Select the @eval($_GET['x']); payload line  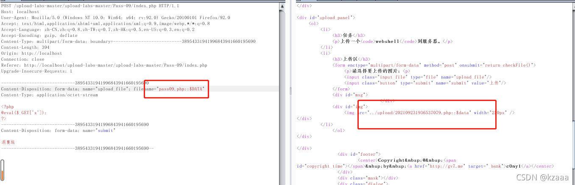24,113
